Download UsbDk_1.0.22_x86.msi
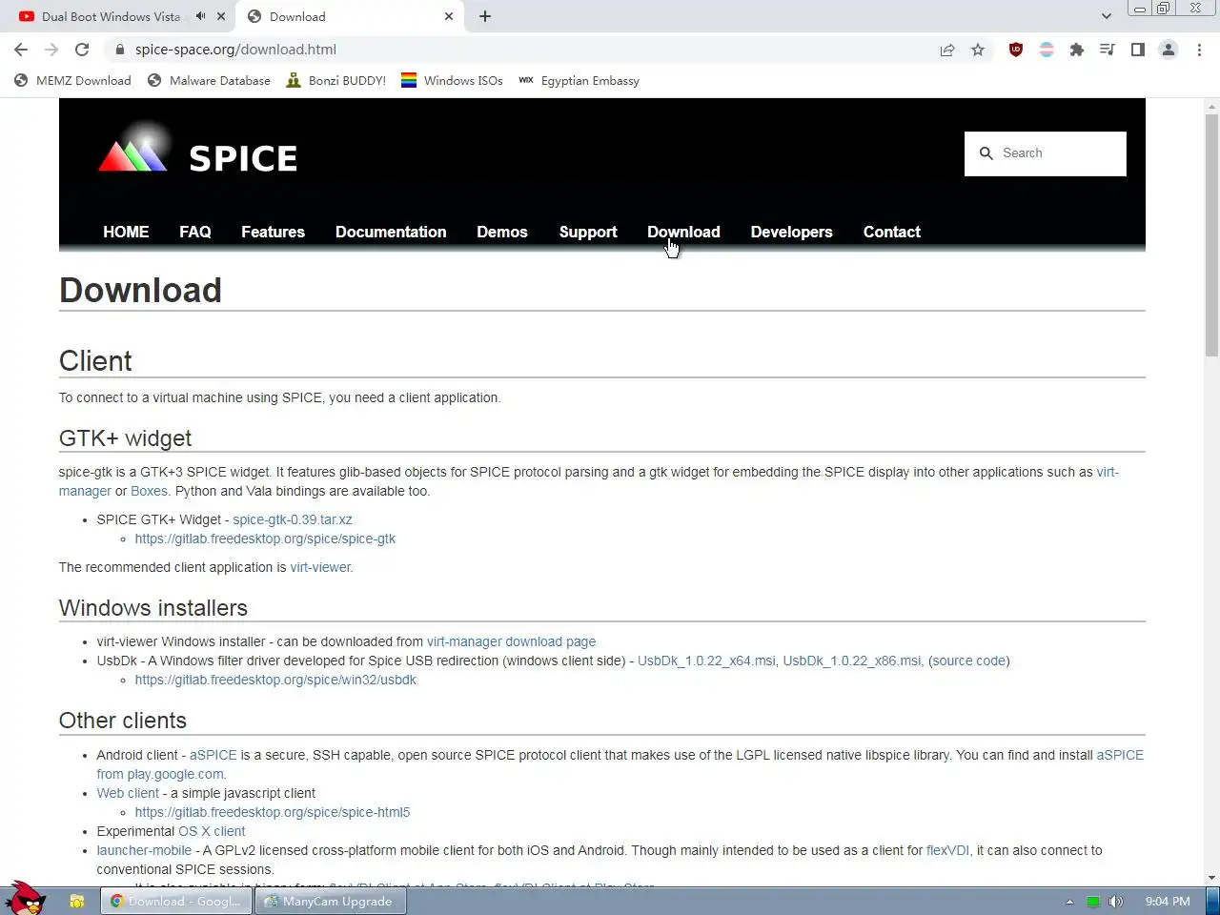 point(852,661)
